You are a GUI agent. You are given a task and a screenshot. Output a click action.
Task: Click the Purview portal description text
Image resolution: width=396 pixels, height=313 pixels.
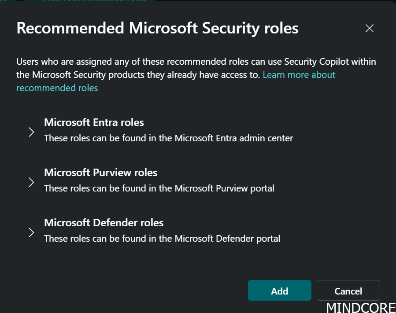159,188
